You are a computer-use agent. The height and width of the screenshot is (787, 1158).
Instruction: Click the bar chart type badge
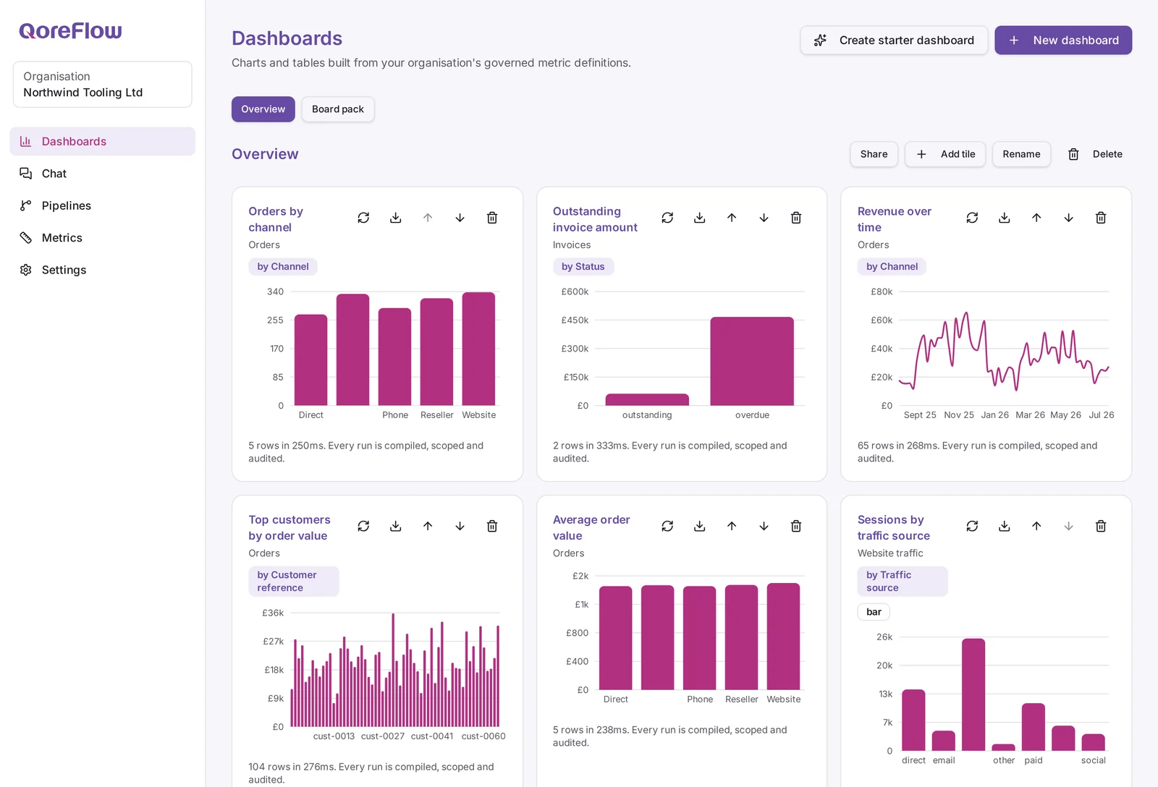coord(874,612)
